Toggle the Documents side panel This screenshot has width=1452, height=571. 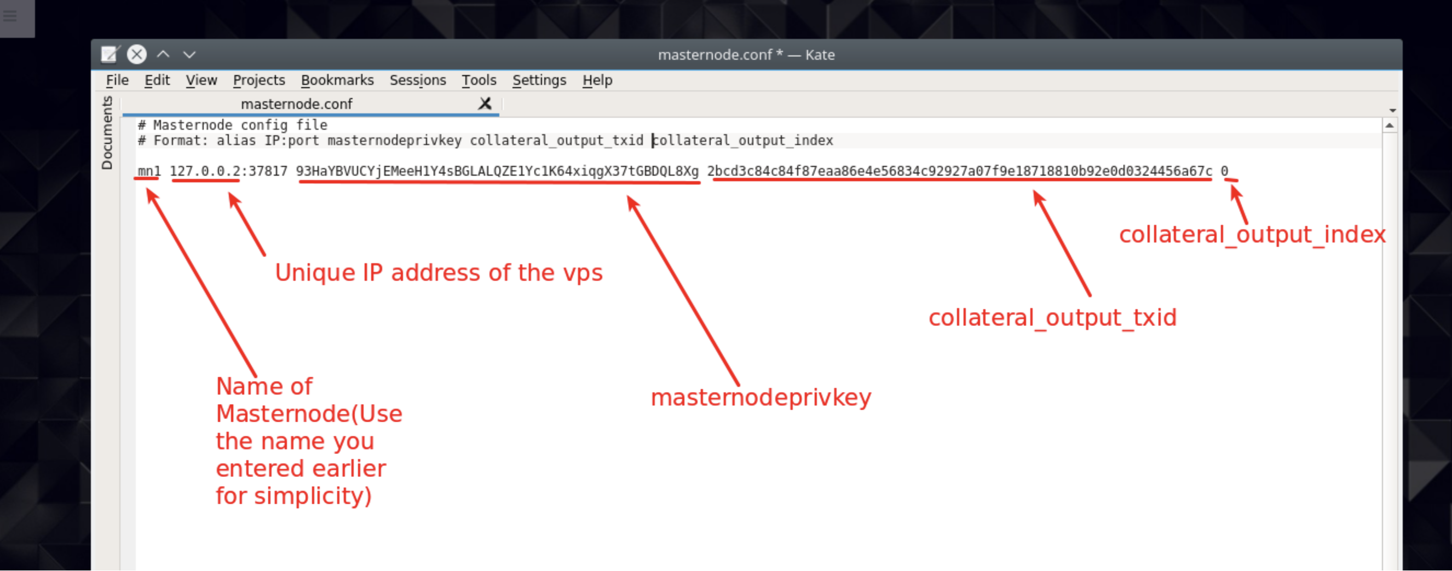tap(107, 133)
